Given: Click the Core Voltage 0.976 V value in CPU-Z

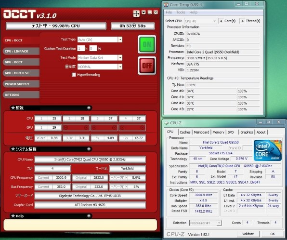Looking at the screenshot, I should point(241,159).
